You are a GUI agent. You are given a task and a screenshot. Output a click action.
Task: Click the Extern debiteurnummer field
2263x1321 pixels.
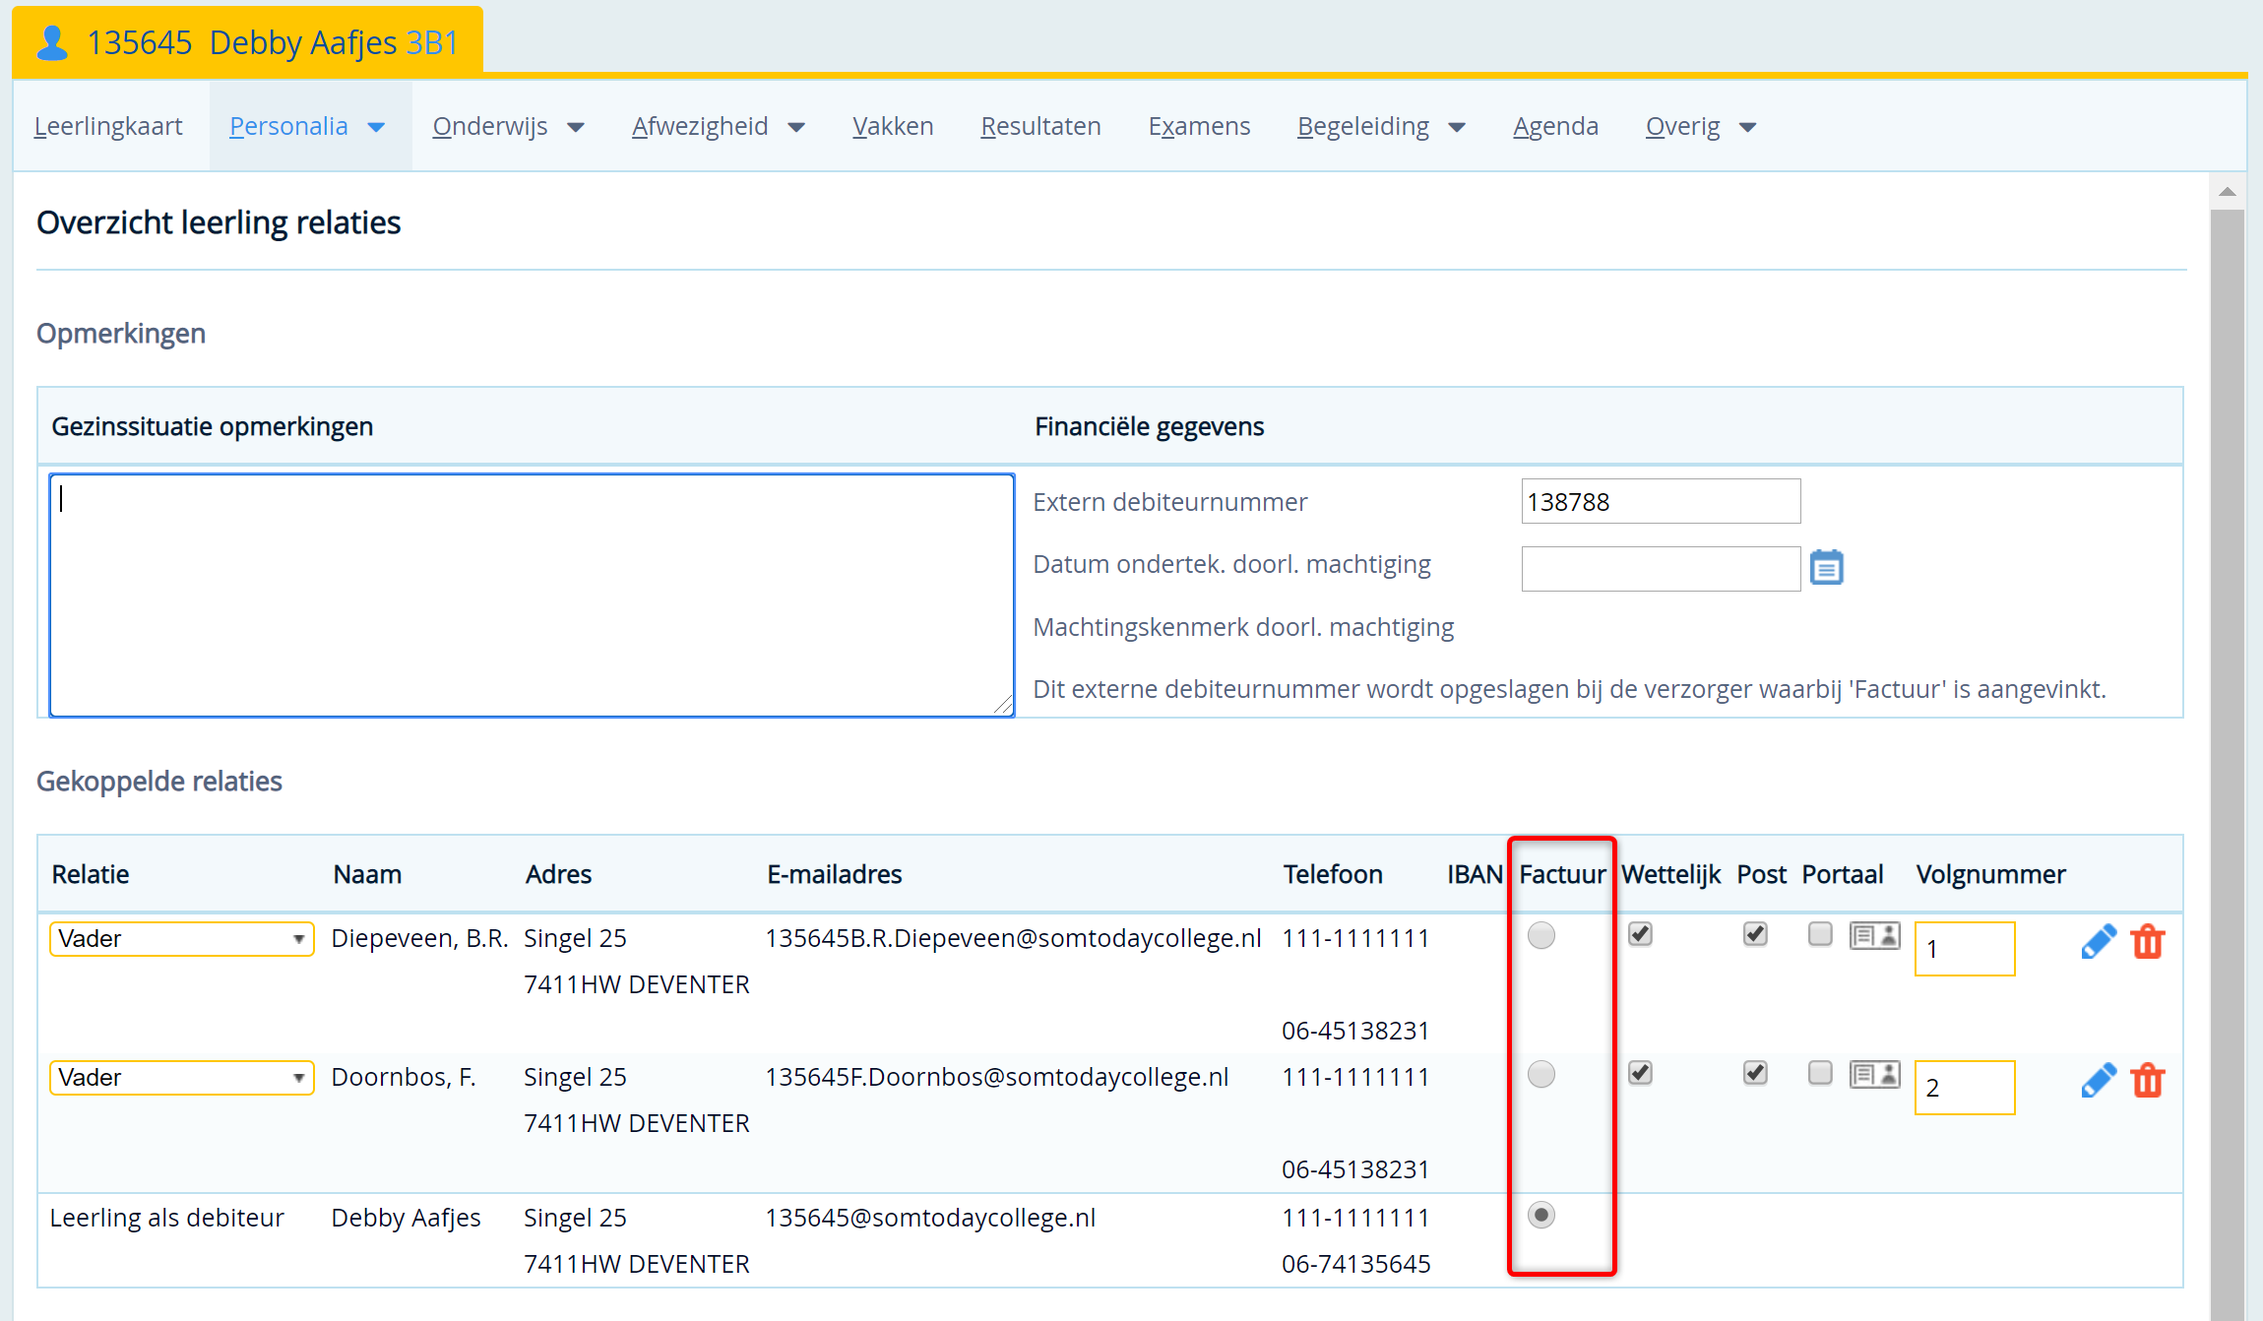(1661, 501)
